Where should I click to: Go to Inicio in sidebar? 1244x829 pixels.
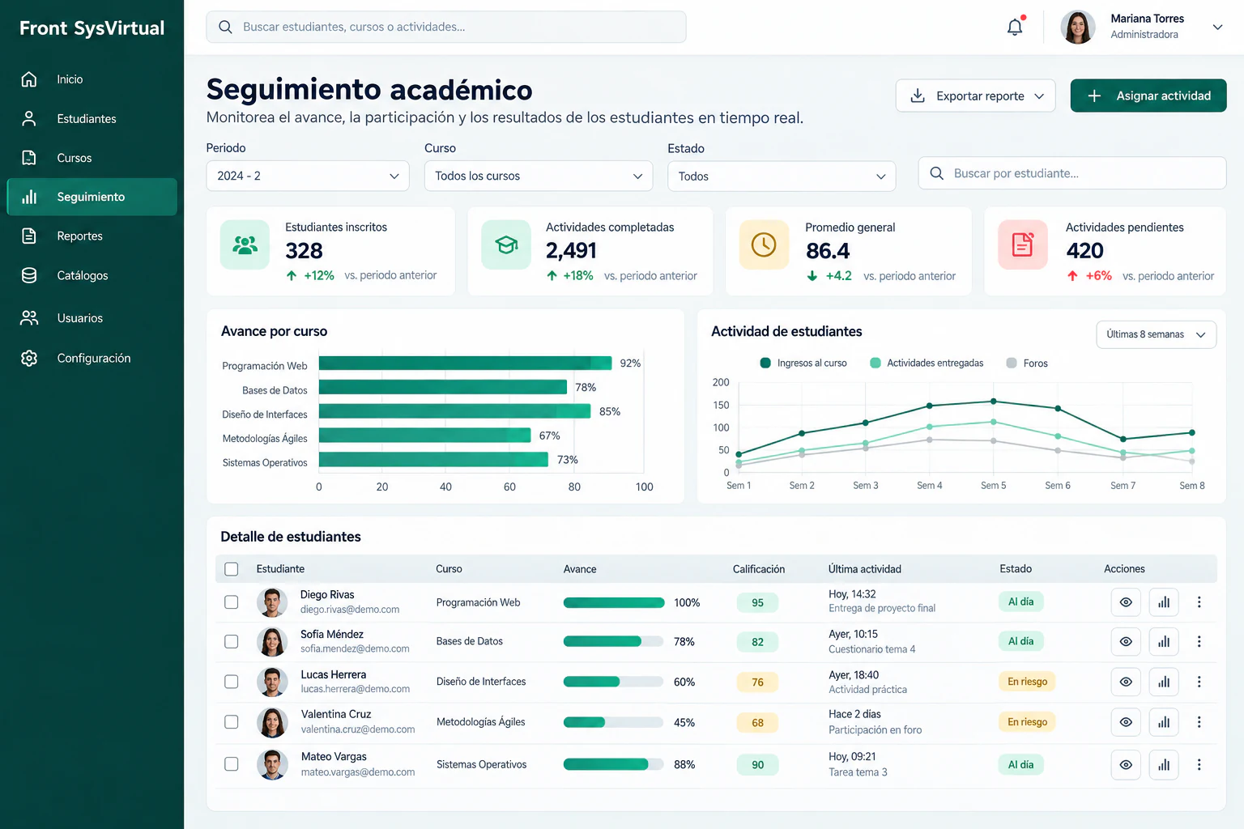click(x=92, y=79)
